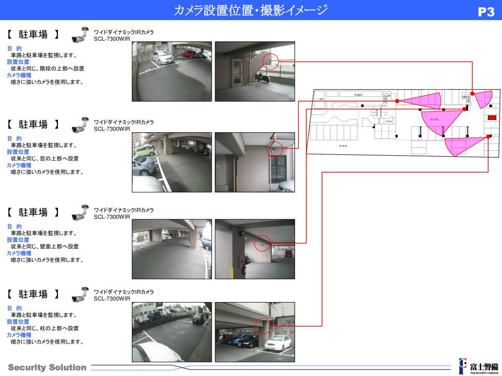The height and width of the screenshot is (376, 502).
Task: Click the red circle on the wall photo
Action: [263, 243]
